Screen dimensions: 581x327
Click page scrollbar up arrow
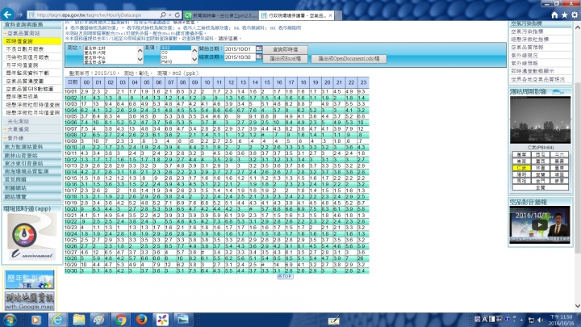coord(577,27)
